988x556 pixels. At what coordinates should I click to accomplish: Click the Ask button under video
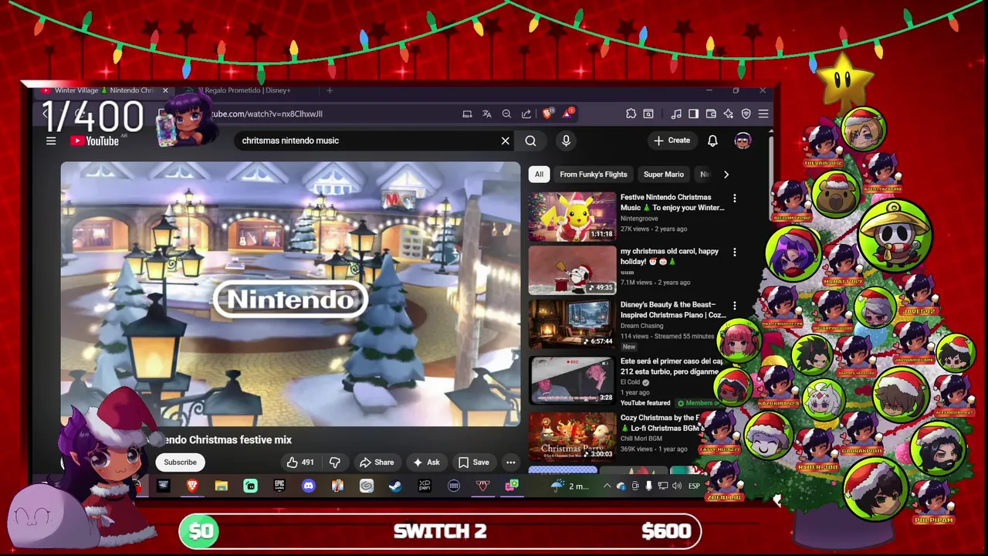pyautogui.click(x=426, y=463)
